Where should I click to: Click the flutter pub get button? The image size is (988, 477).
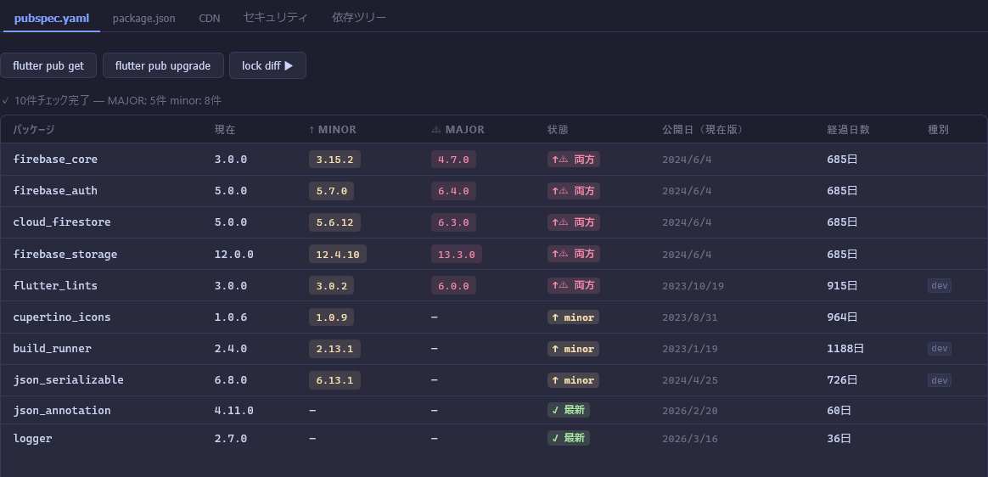click(48, 65)
